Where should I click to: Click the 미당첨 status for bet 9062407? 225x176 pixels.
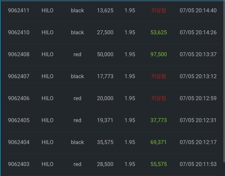(x=159, y=76)
